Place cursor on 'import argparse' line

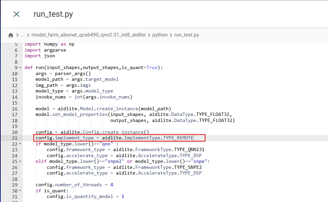pos(45,50)
